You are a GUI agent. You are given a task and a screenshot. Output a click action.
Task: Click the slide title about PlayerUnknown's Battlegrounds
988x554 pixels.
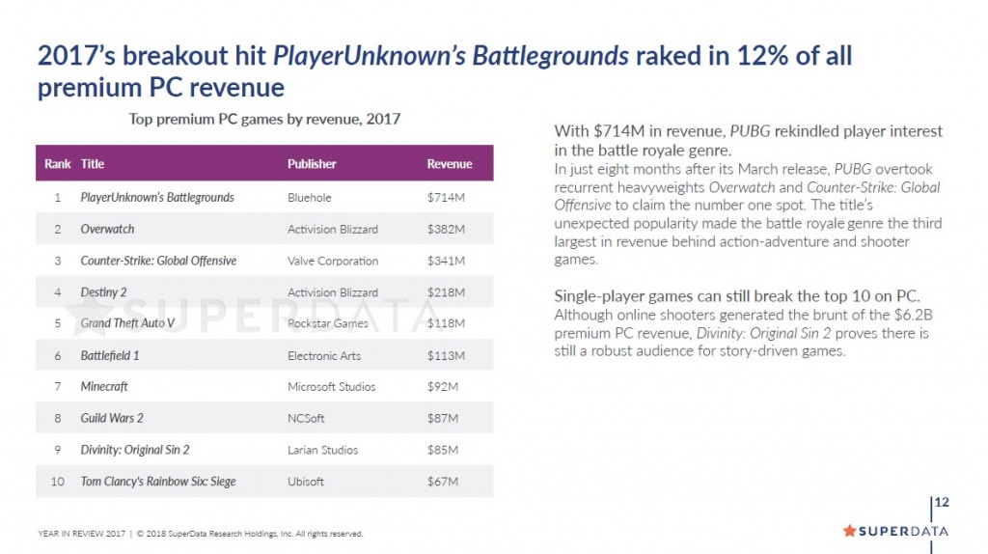(444, 70)
